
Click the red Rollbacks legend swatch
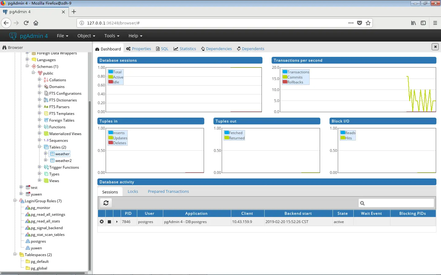pyautogui.click(x=285, y=82)
